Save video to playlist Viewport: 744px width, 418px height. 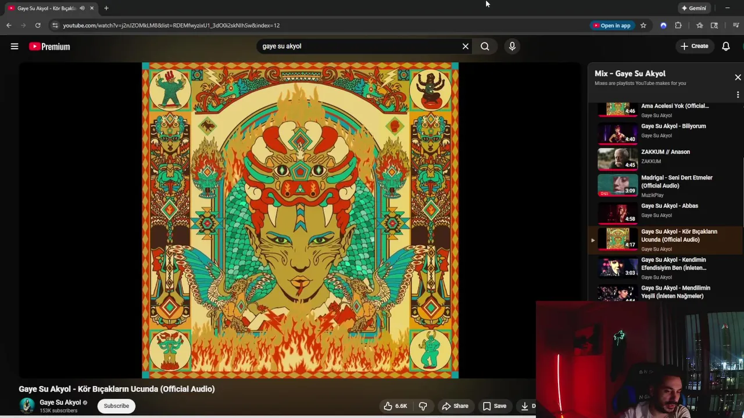point(495,406)
